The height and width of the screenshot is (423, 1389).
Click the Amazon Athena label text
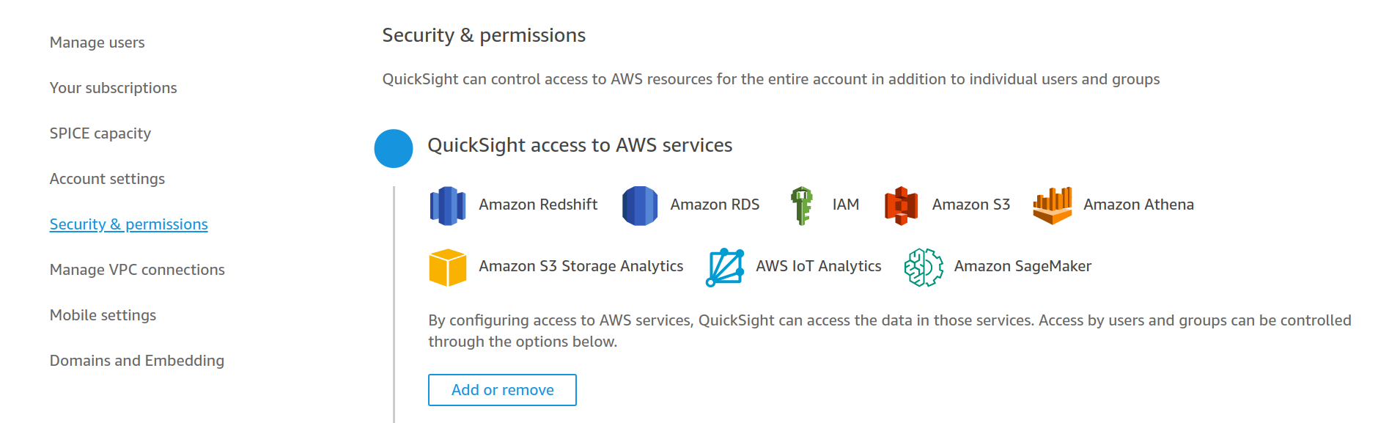(x=1138, y=205)
